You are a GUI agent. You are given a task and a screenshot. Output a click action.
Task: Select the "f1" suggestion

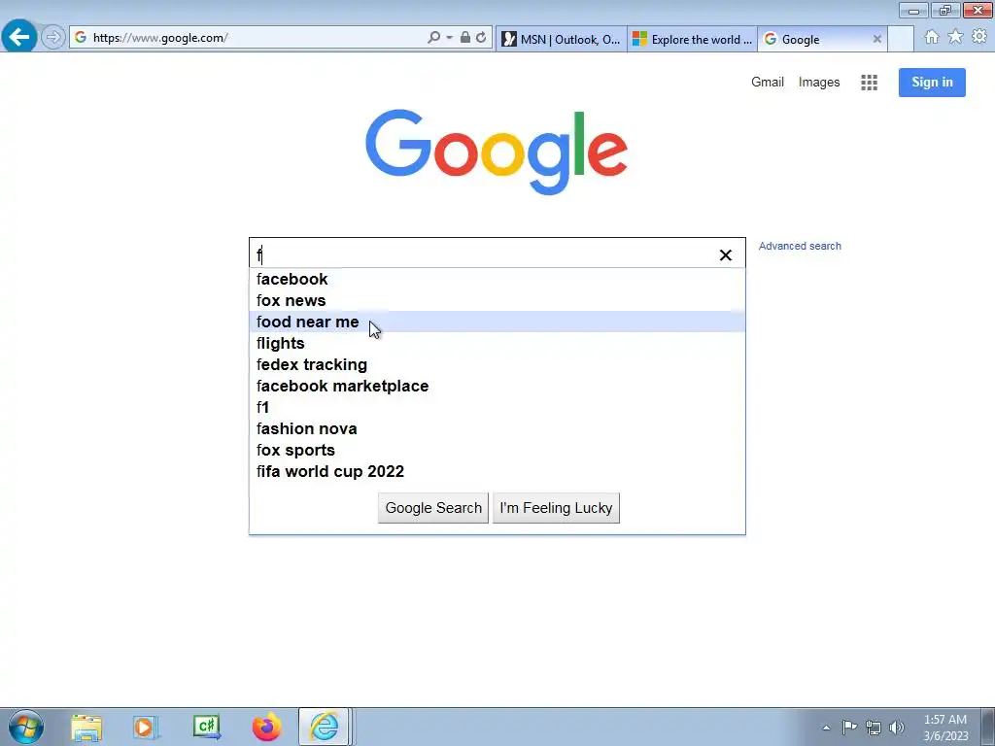[x=497, y=407]
